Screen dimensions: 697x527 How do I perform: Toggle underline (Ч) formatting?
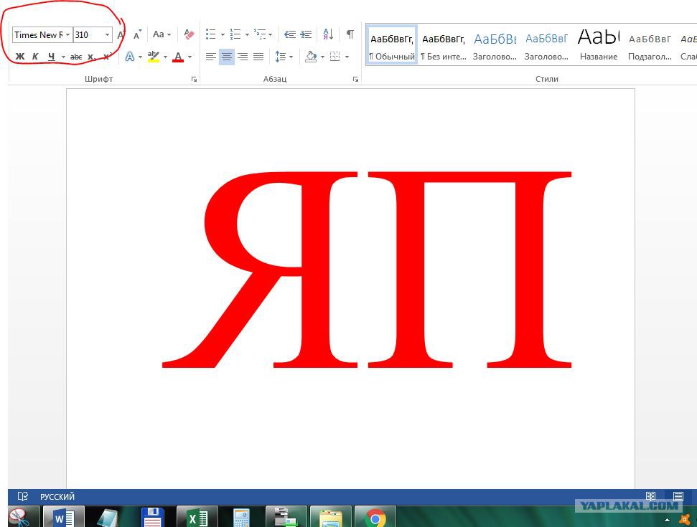[x=51, y=57]
